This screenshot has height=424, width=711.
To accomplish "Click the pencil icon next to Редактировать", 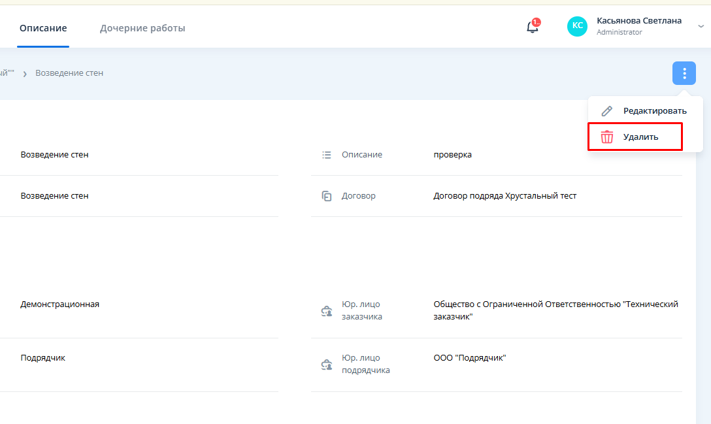I will point(607,111).
